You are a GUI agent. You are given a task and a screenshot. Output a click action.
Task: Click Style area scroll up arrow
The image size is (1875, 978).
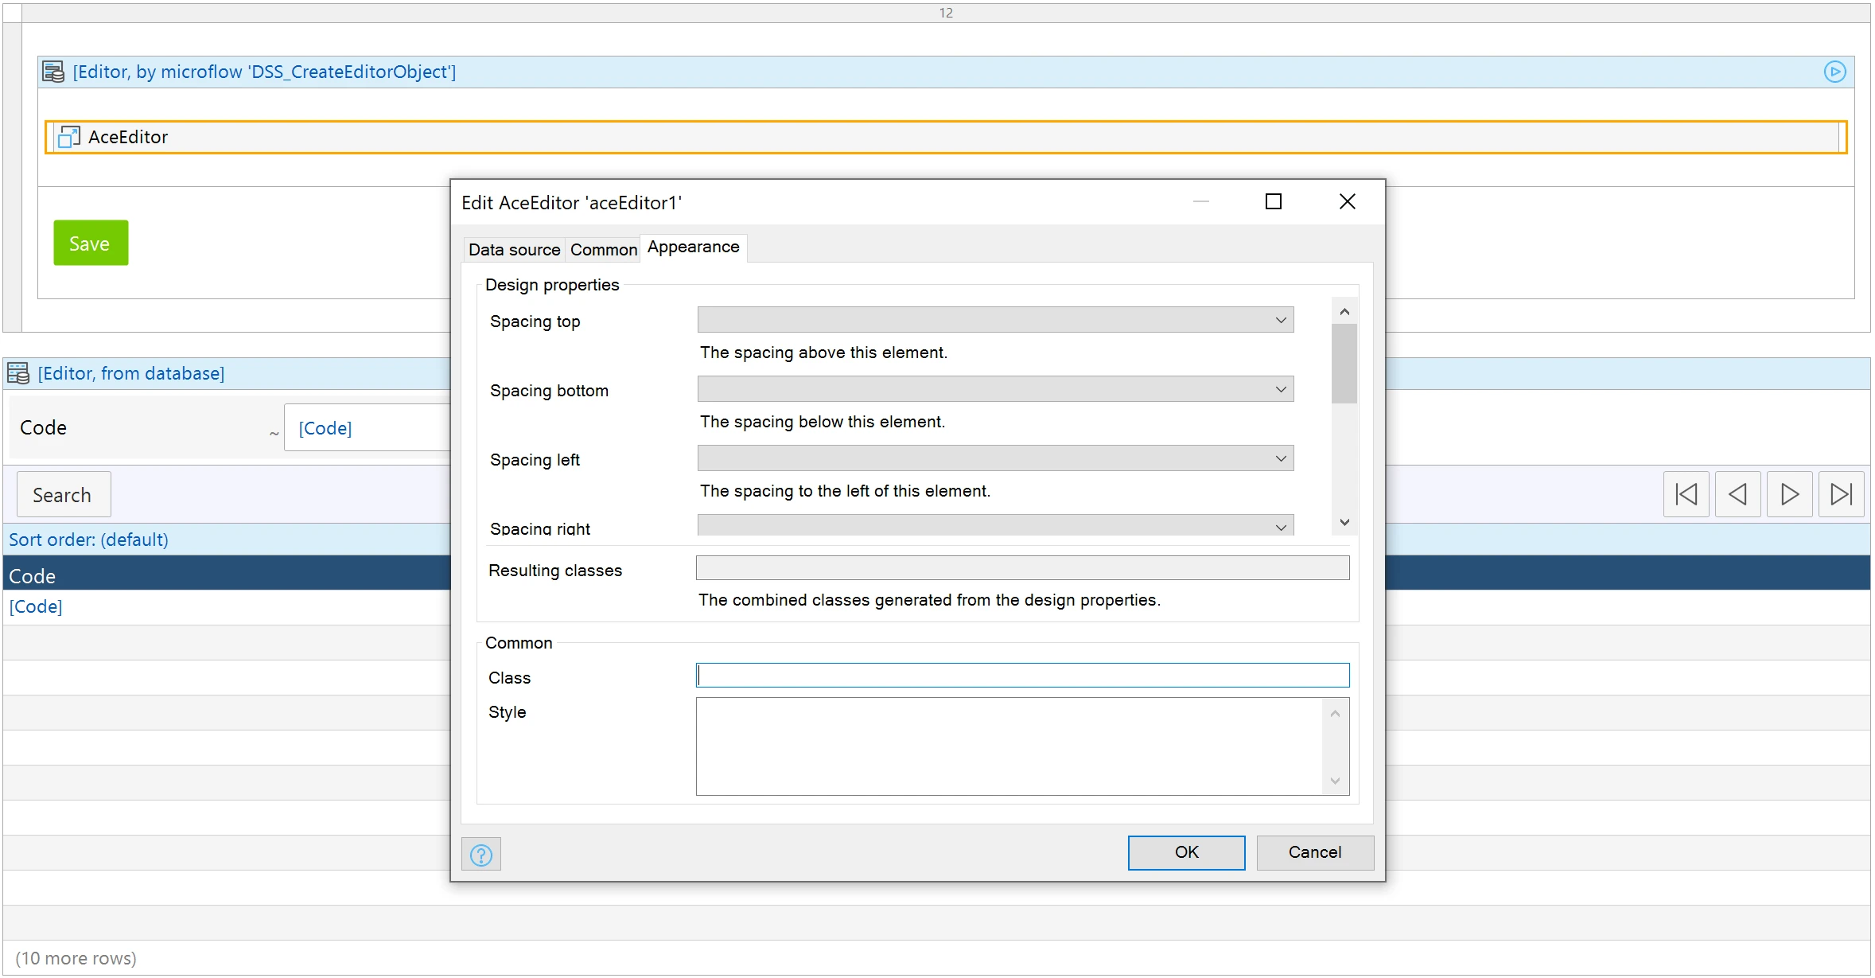(1334, 714)
